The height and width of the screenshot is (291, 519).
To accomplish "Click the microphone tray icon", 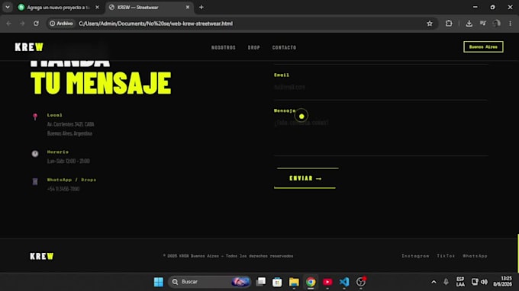I will coord(446,282).
